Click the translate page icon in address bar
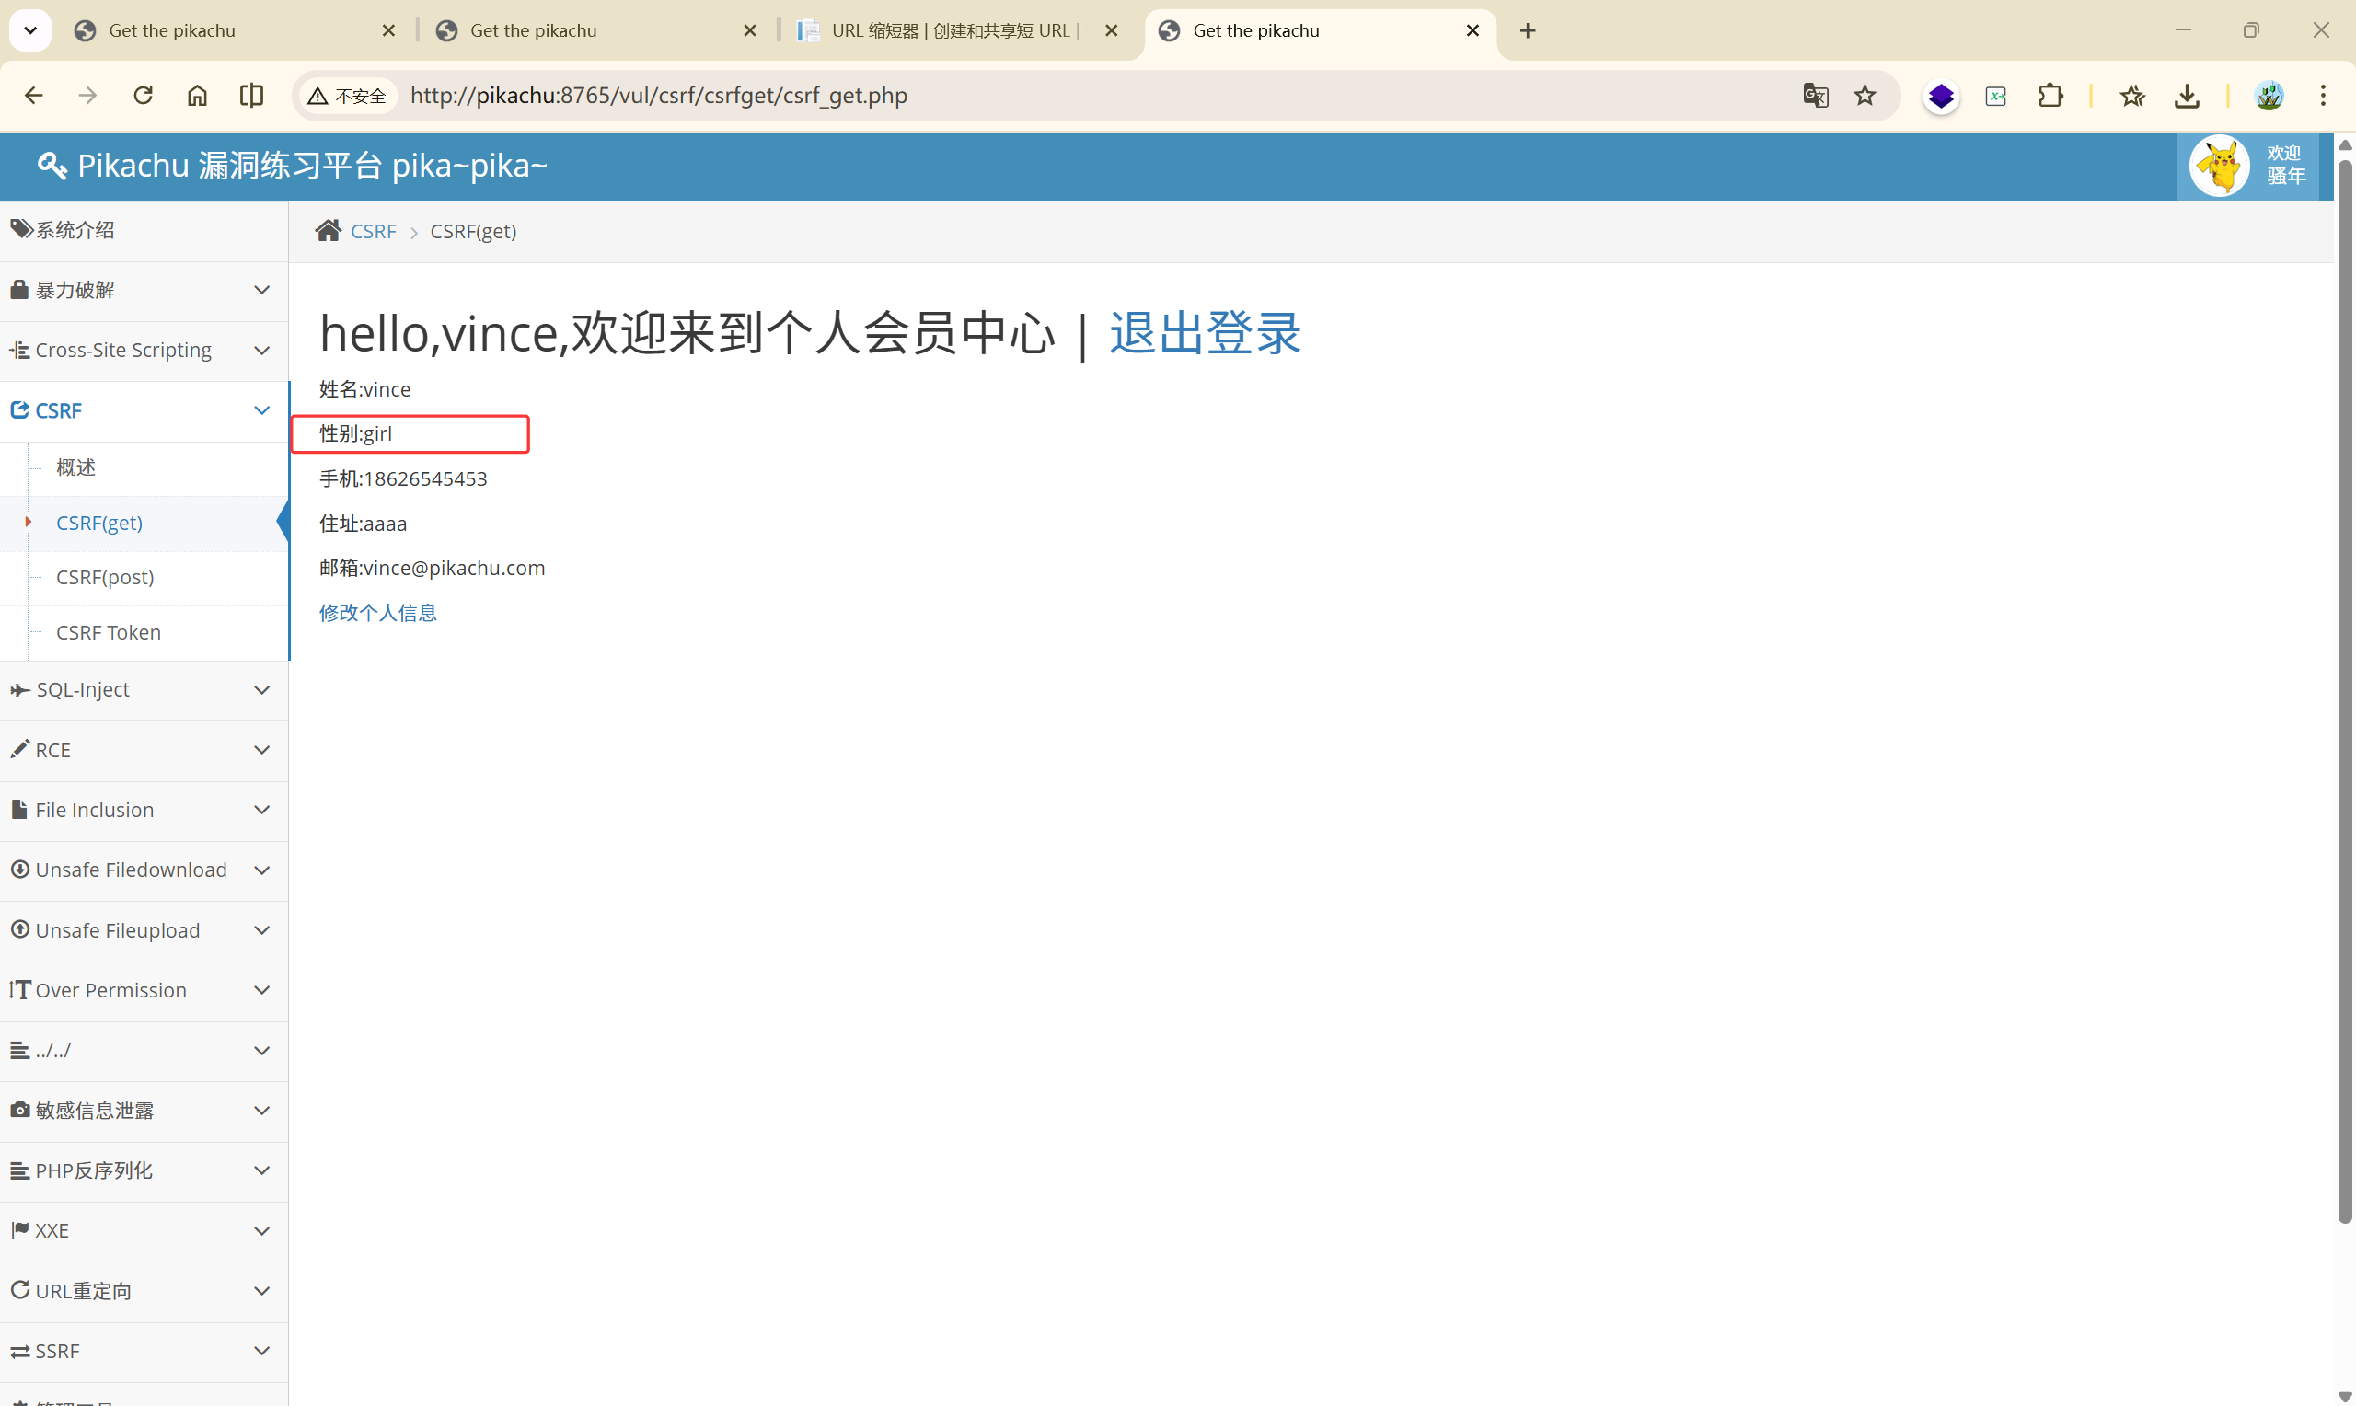The width and height of the screenshot is (2356, 1406). [x=1815, y=96]
